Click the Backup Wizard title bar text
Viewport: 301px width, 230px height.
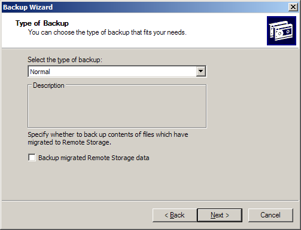point(28,7)
